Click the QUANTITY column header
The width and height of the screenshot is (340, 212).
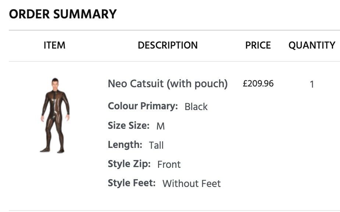point(312,45)
